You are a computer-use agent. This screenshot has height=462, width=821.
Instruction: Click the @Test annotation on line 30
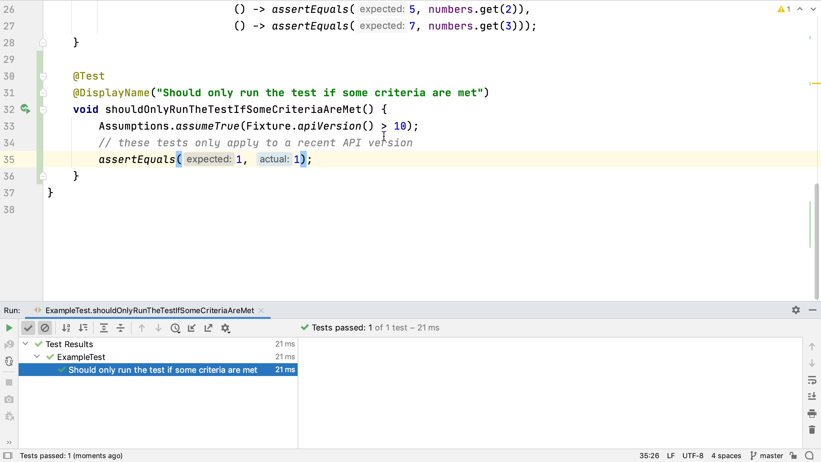[89, 76]
